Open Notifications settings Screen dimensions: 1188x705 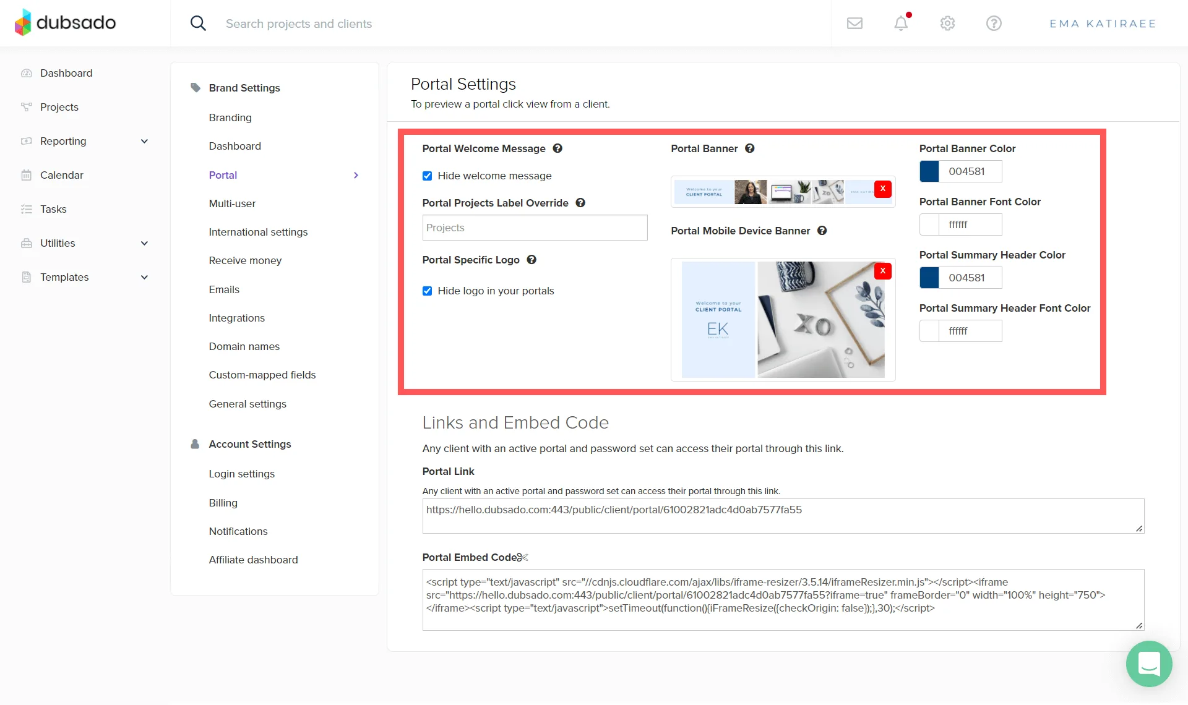click(x=238, y=531)
